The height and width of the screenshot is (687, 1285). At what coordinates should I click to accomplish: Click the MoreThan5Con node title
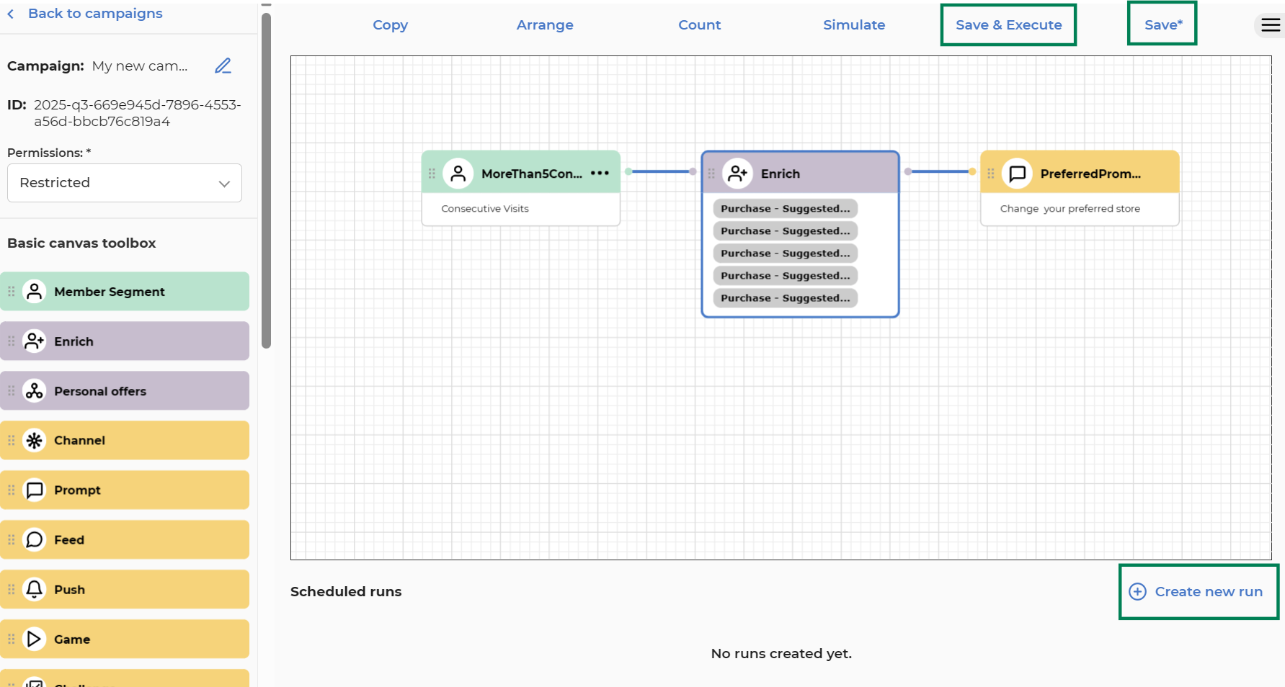pyautogui.click(x=532, y=174)
